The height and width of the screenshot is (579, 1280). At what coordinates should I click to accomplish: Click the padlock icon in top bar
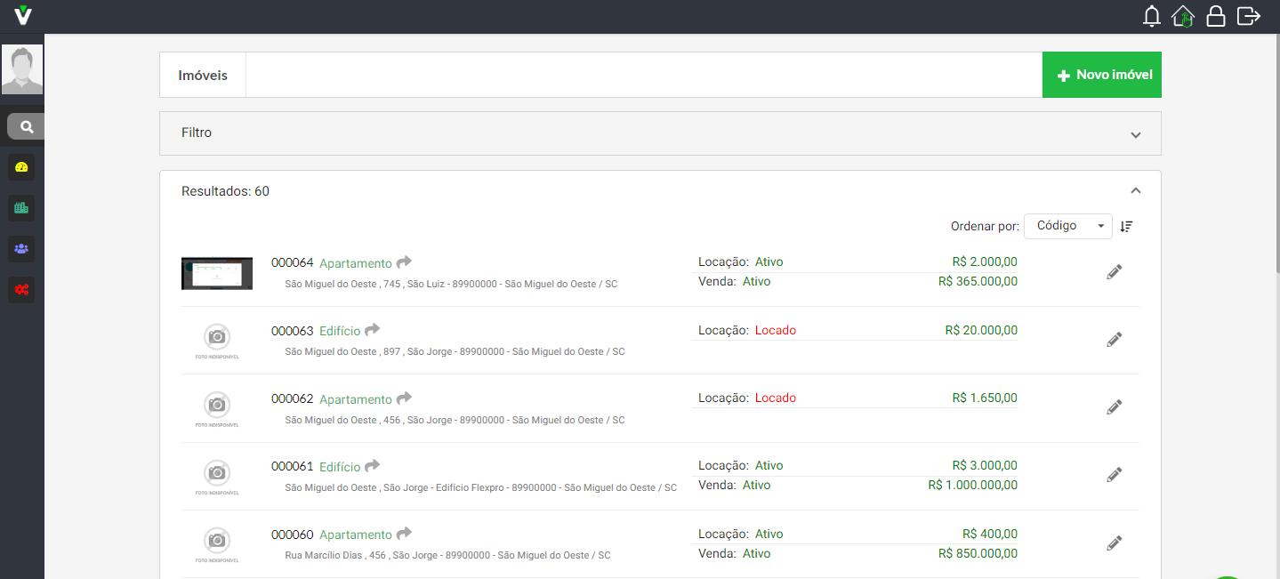coord(1216,16)
